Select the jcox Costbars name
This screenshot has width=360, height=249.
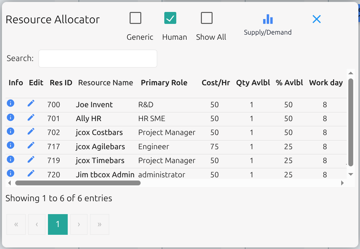tap(99, 133)
